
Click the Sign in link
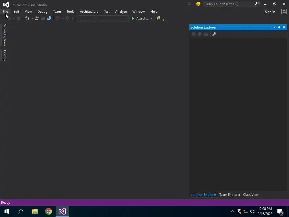(x=270, y=12)
